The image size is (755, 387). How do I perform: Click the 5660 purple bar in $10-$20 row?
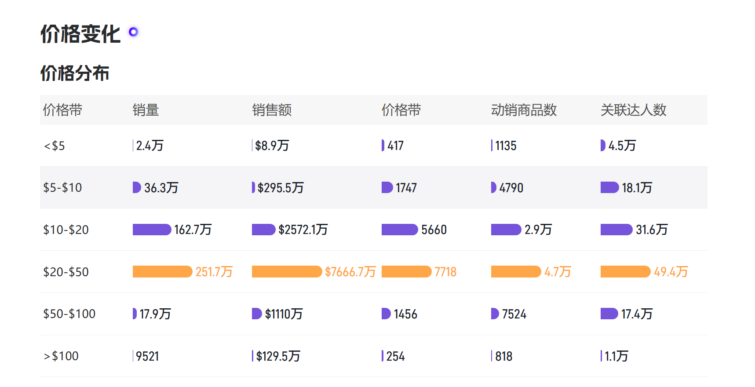[x=400, y=230]
